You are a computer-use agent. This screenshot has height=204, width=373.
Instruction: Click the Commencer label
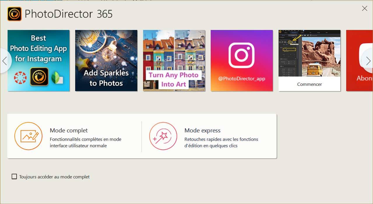(x=309, y=84)
